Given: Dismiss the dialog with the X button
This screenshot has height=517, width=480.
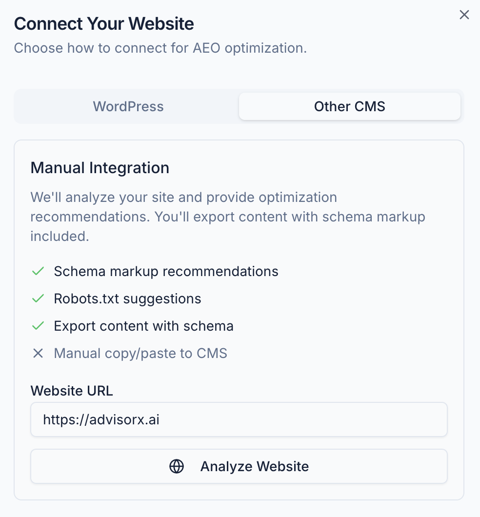Looking at the screenshot, I should click(x=464, y=15).
